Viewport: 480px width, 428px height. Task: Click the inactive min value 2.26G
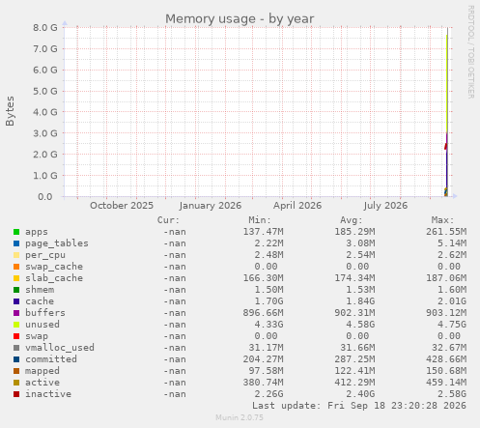pos(269,394)
